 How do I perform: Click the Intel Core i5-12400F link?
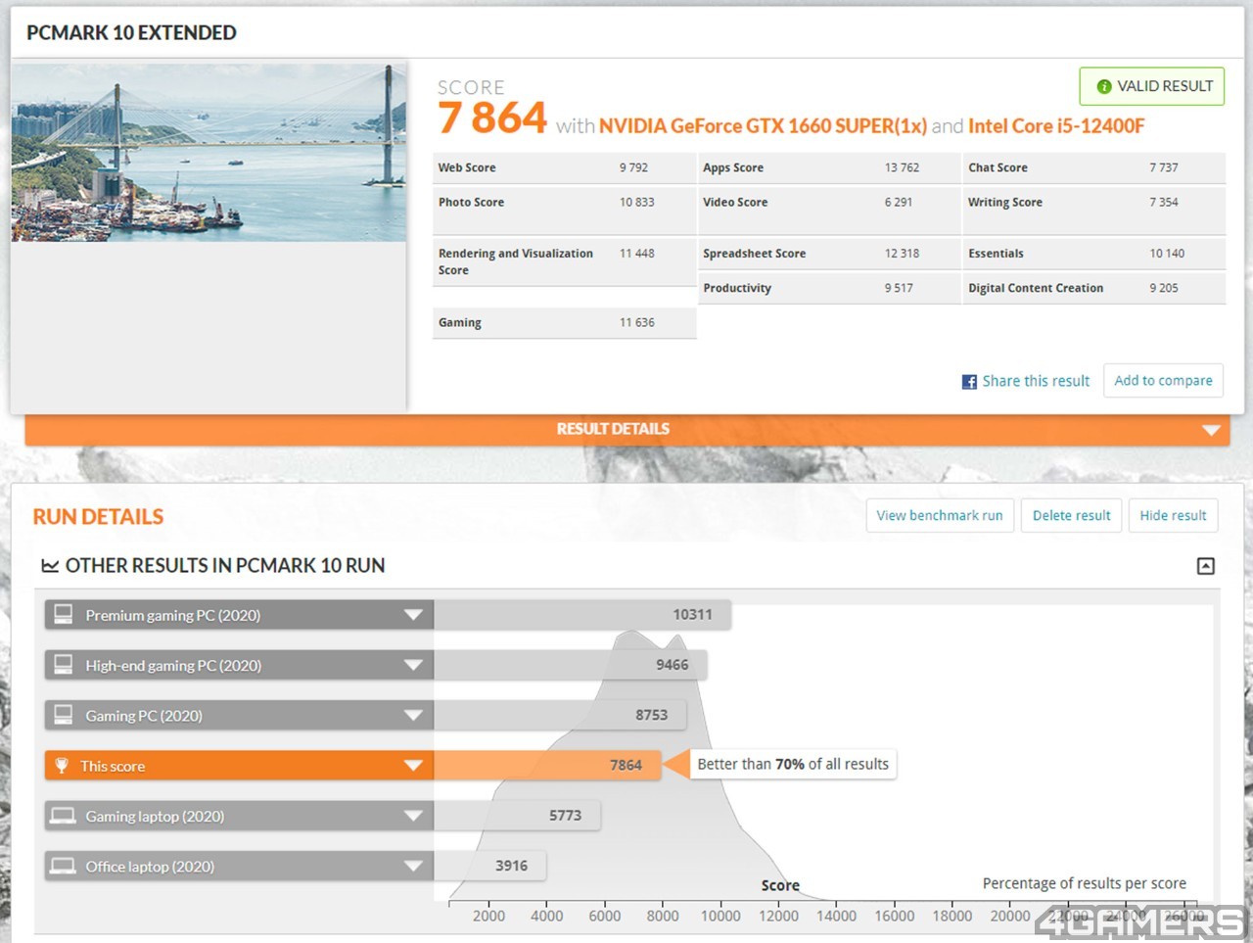[1056, 126]
